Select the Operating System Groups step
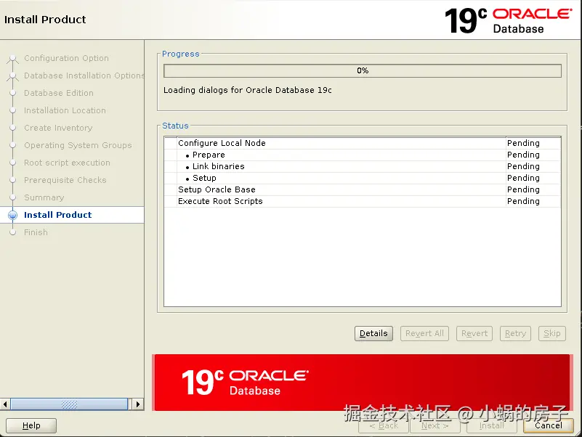This screenshot has width=582, height=437. pyautogui.click(x=78, y=145)
